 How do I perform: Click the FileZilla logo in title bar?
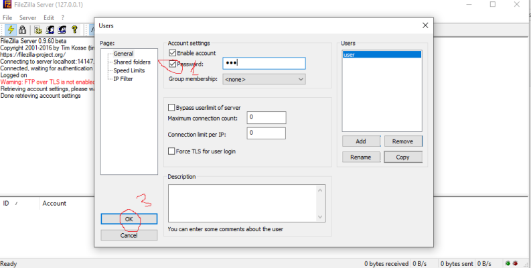[7, 5]
